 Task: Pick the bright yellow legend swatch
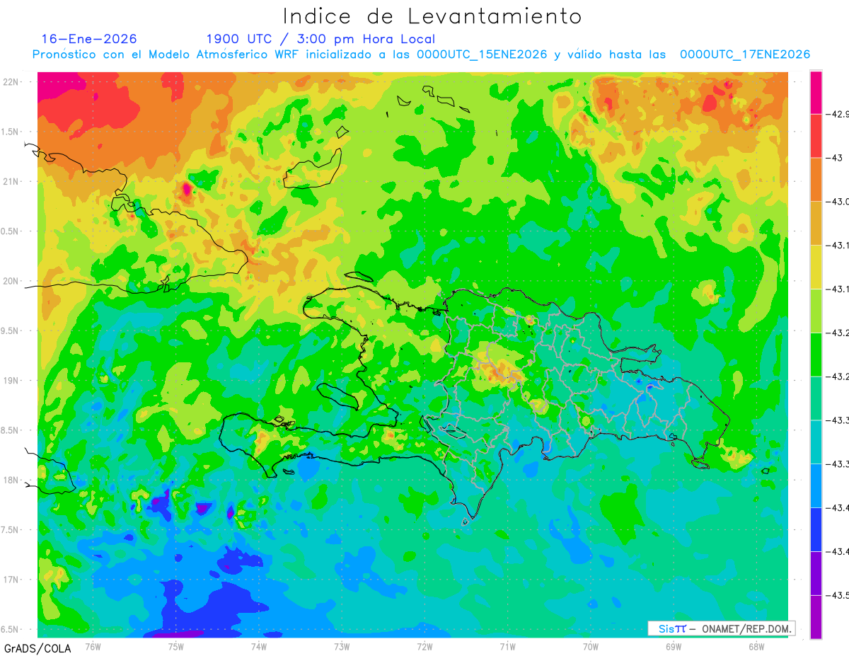point(816,267)
